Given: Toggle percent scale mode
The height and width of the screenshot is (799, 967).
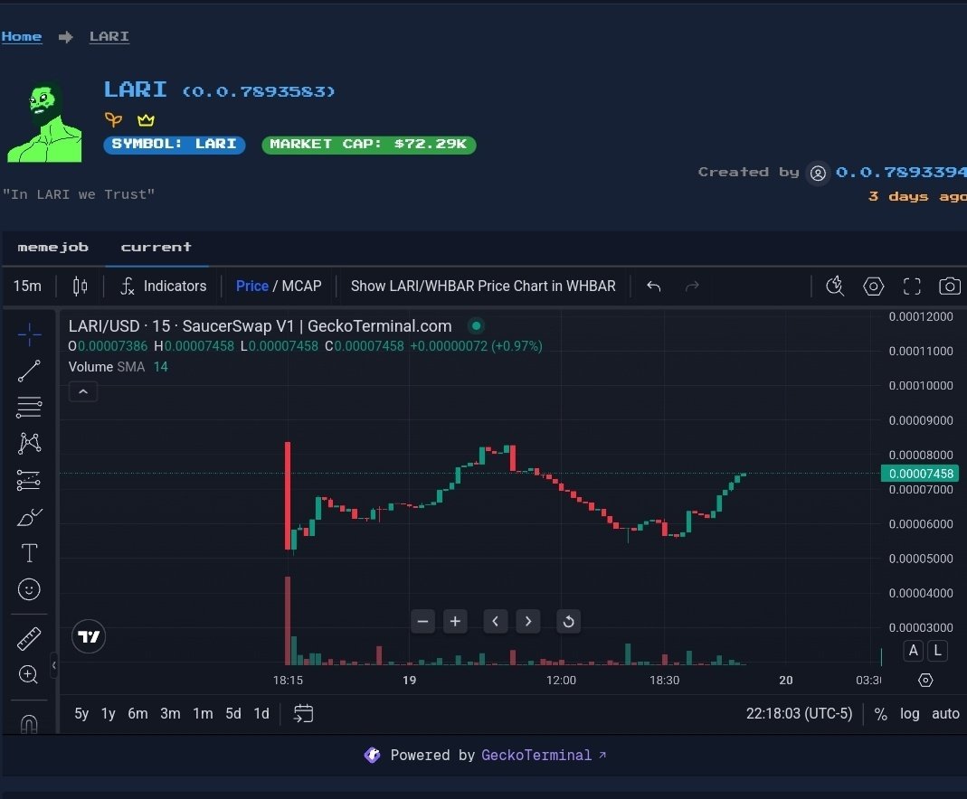Looking at the screenshot, I should coord(880,713).
